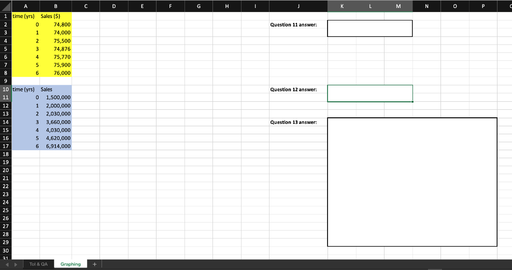Select row 9 header

point(6,81)
